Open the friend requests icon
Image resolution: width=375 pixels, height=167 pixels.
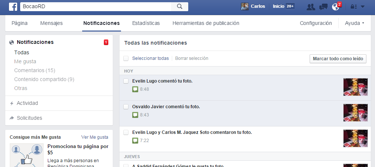click(311, 7)
